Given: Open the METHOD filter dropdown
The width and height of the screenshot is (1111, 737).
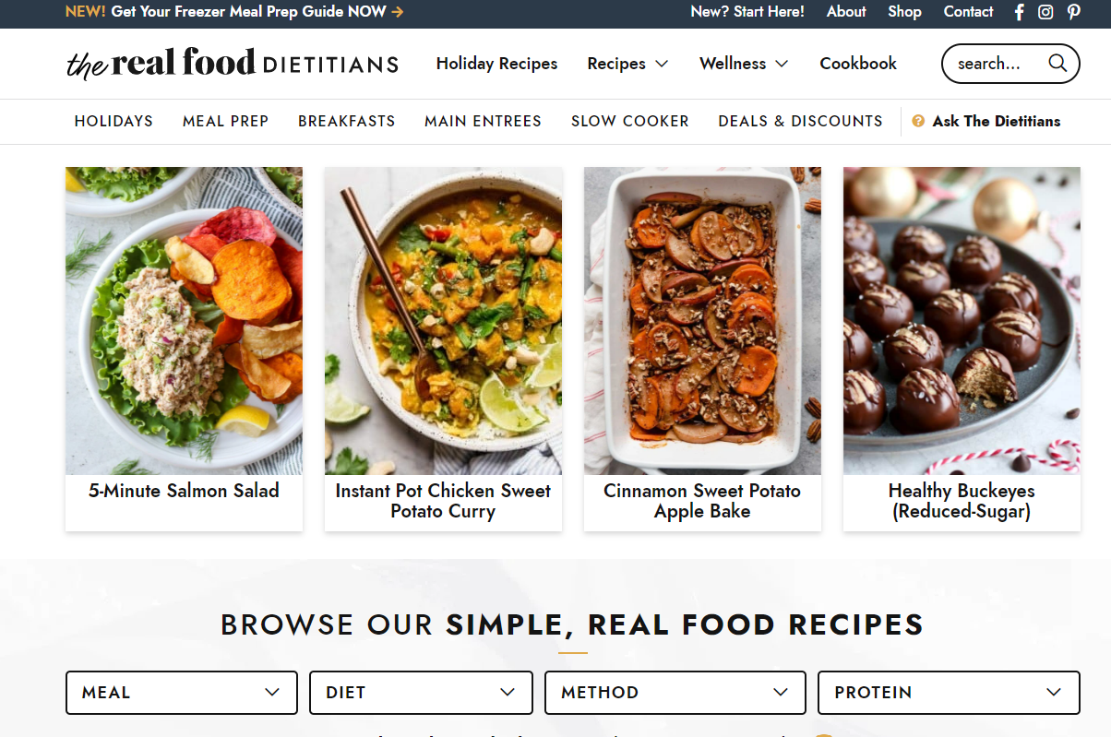Looking at the screenshot, I should click(x=675, y=693).
